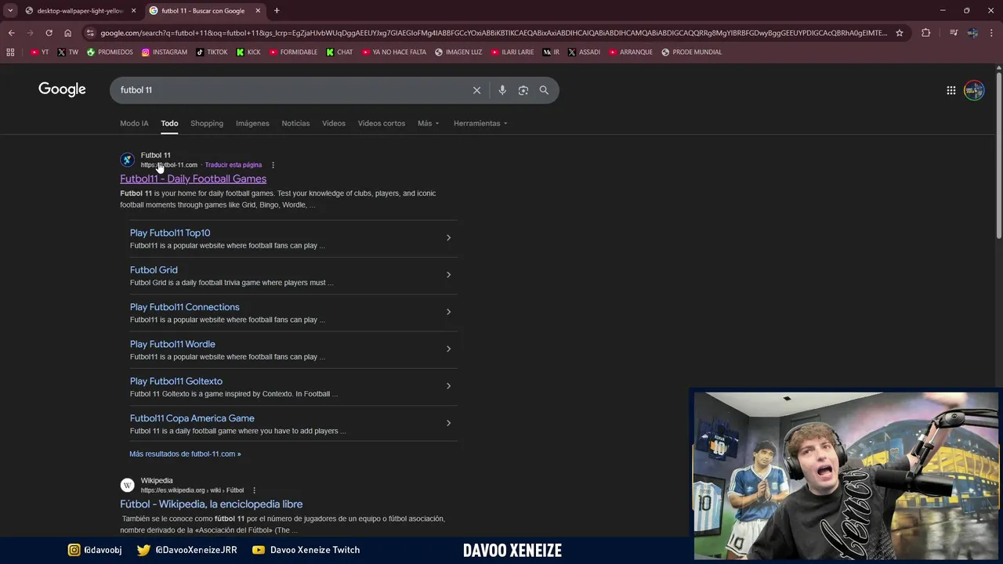The image size is (1003, 564).
Task: Open the Futbol11 Copa America Game sitelink
Action: coord(192,418)
